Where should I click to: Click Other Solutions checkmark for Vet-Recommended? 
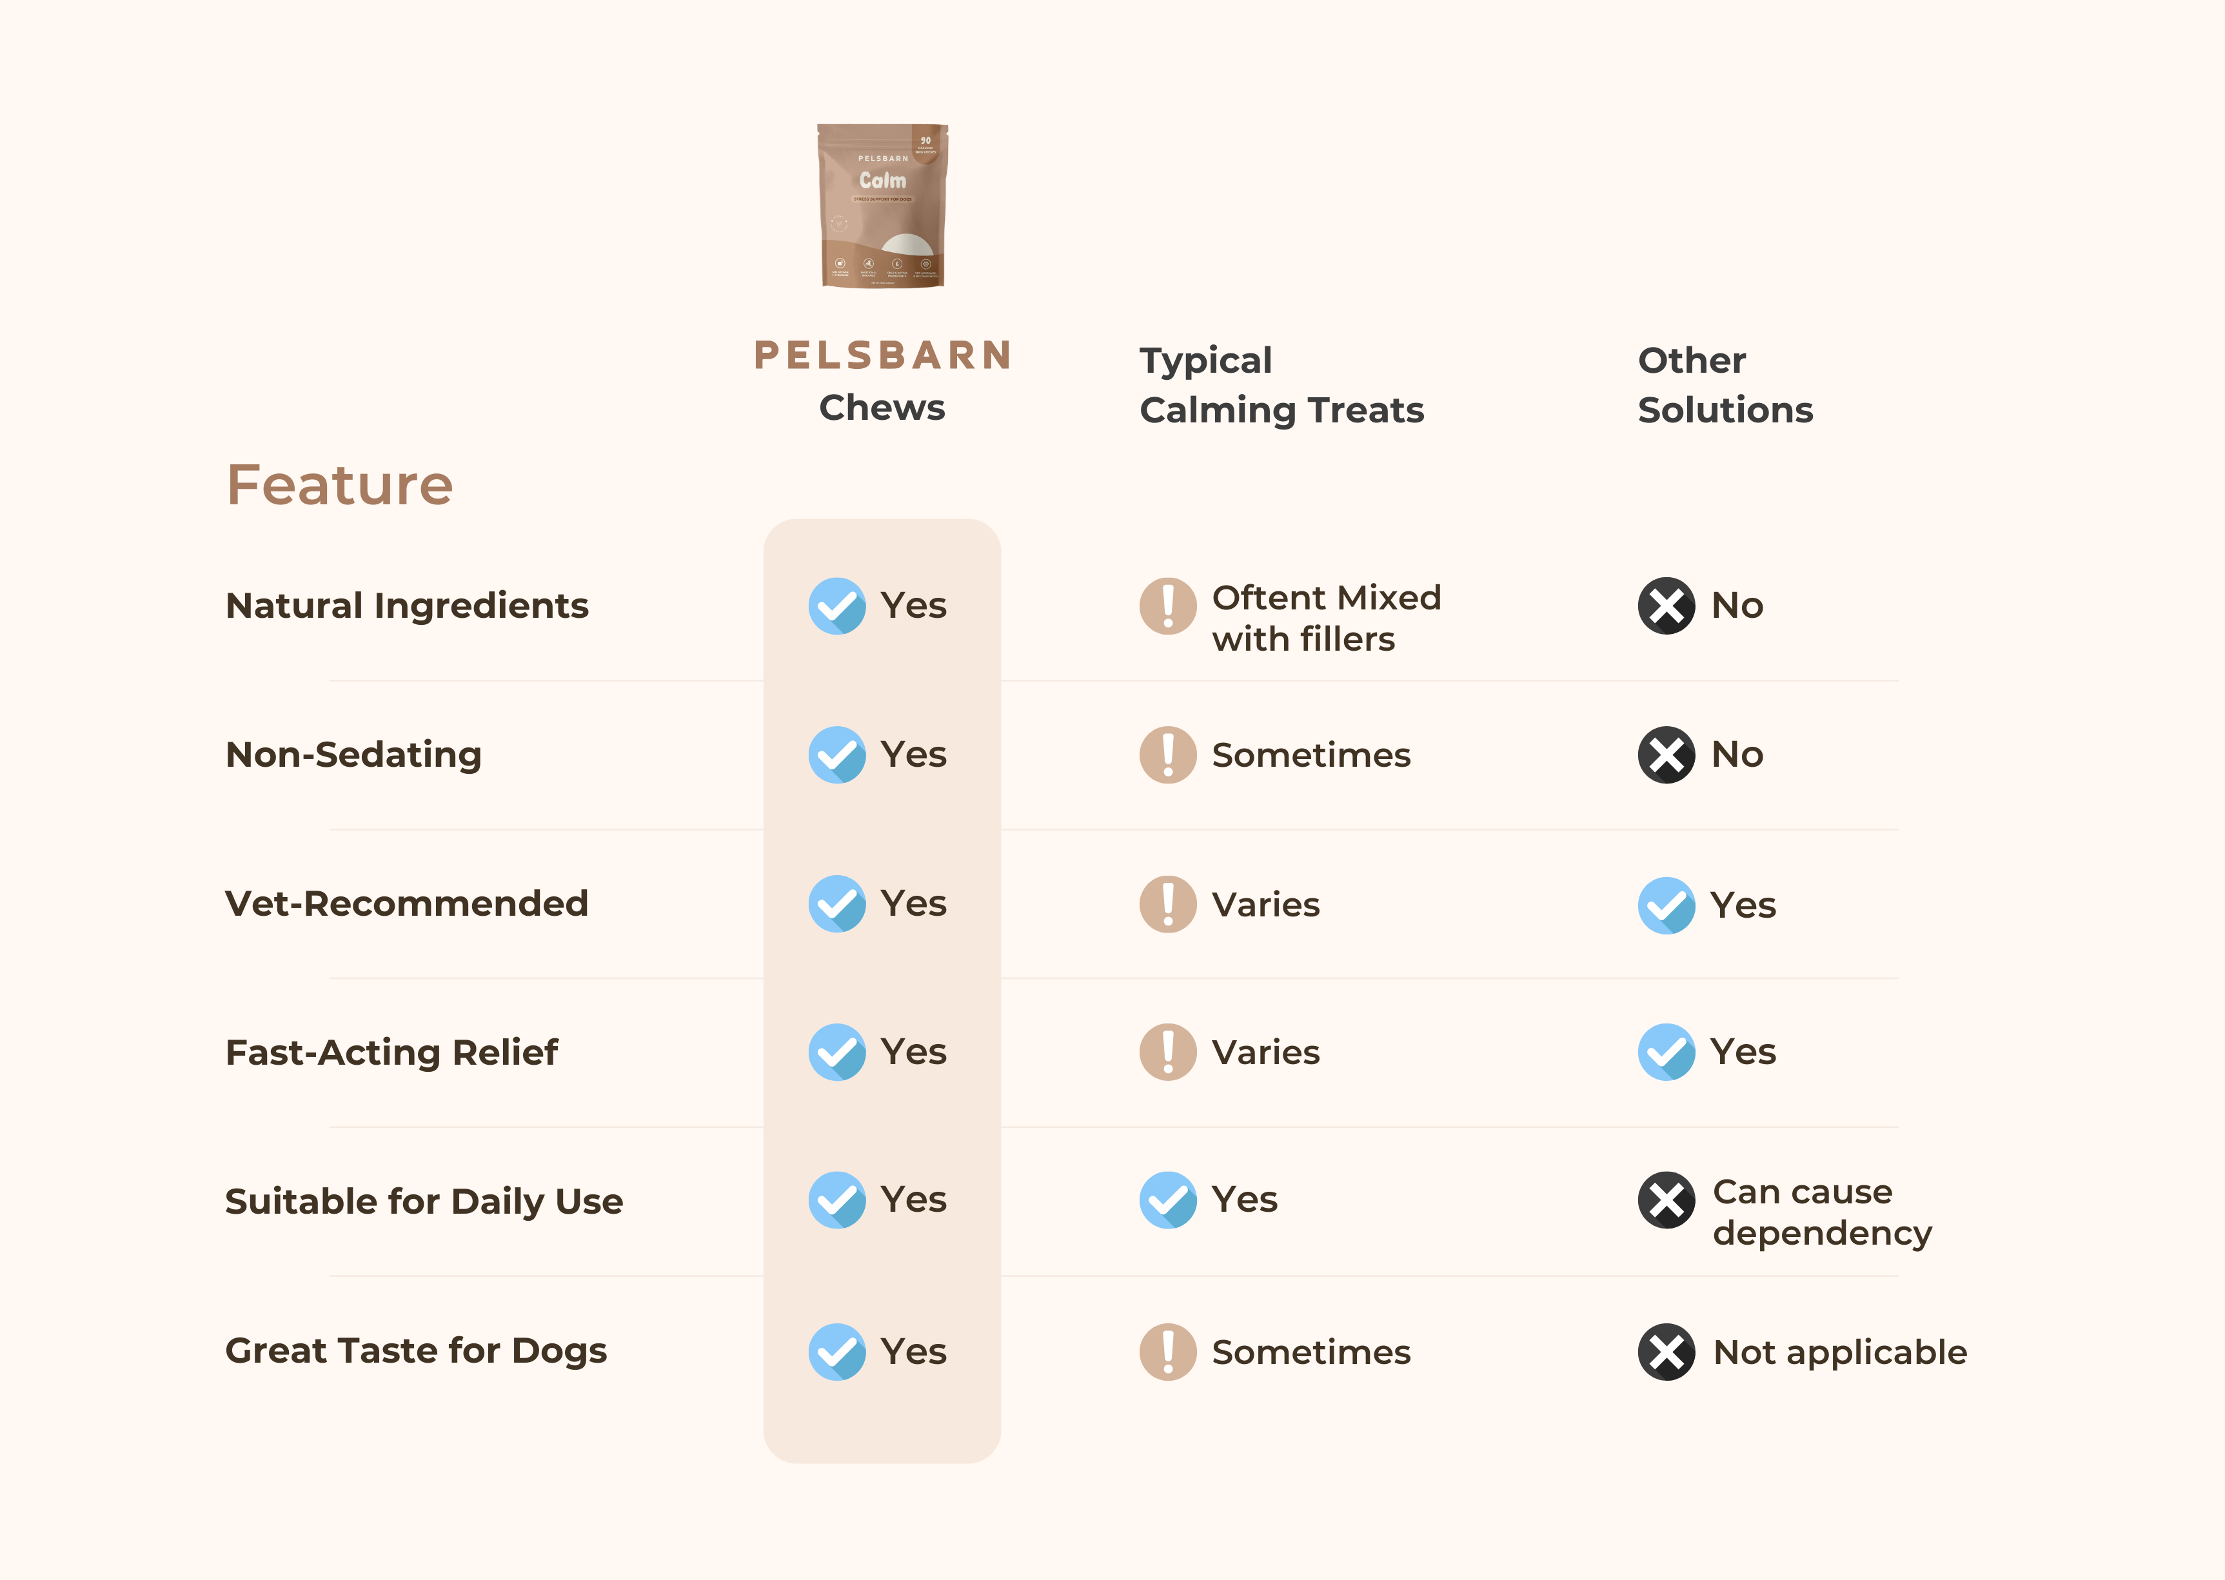coord(1666,905)
